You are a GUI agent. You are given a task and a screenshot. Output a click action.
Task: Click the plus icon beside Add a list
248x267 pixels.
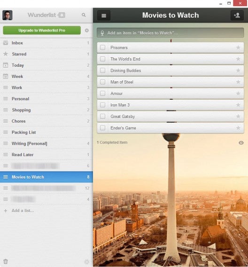click(x=6, y=211)
